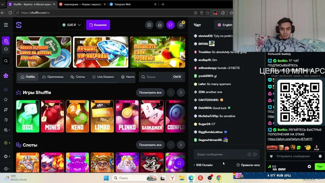
Task: Select the sidebar home icon
Action: click(x=6, y=90)
